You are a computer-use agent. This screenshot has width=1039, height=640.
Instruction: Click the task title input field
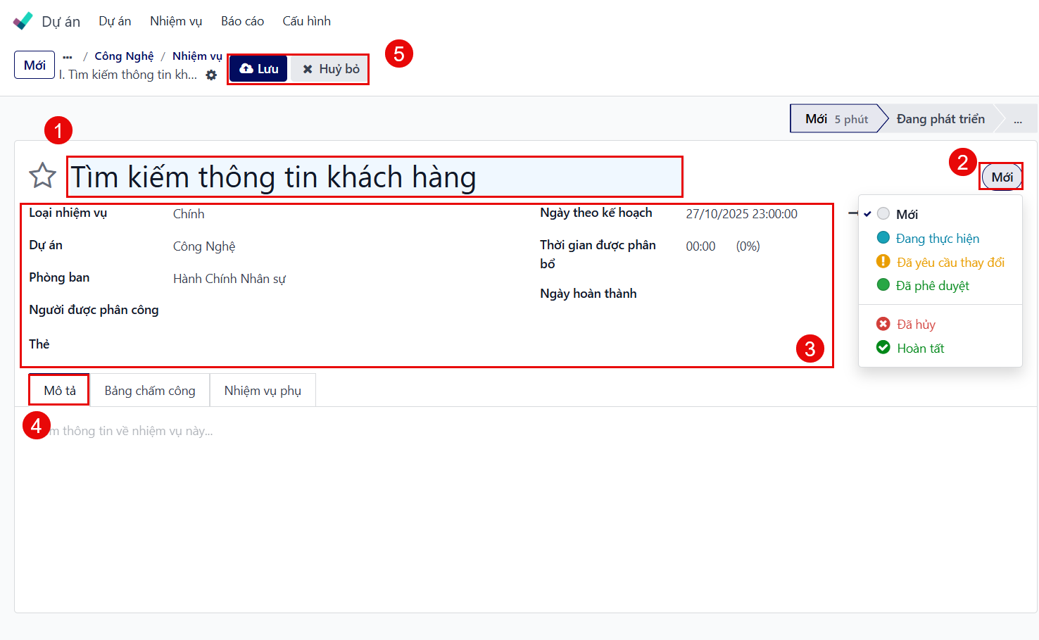(374, 177)
